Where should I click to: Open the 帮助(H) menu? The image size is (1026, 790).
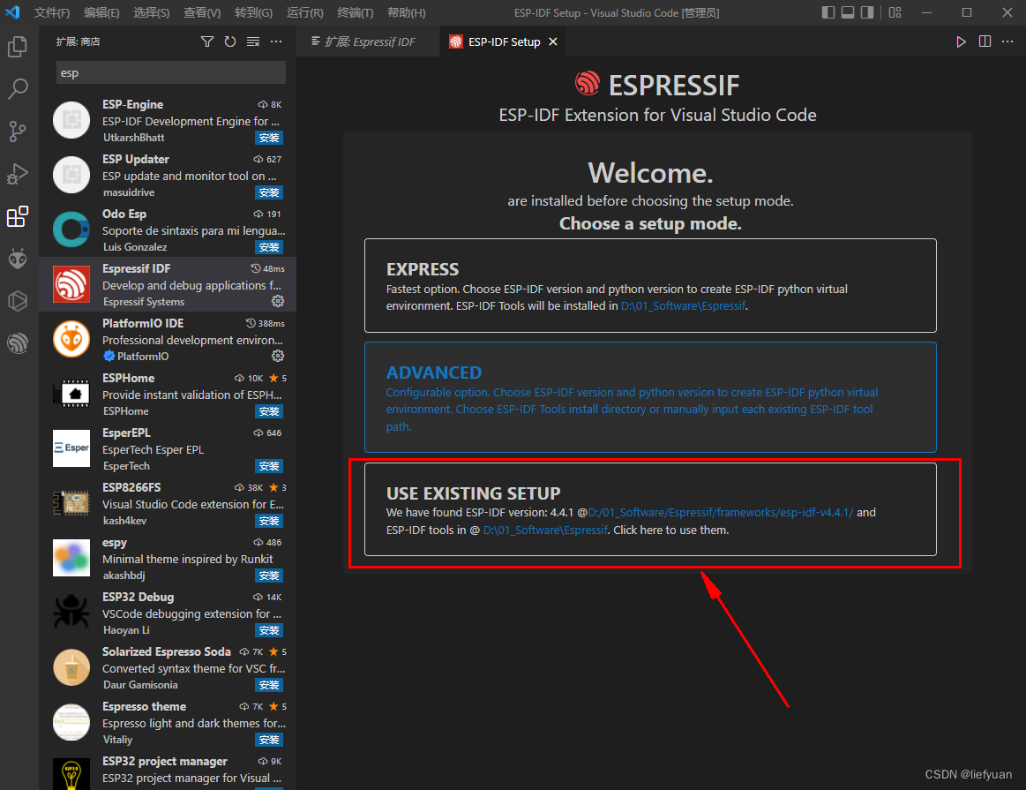click(407, 13)
